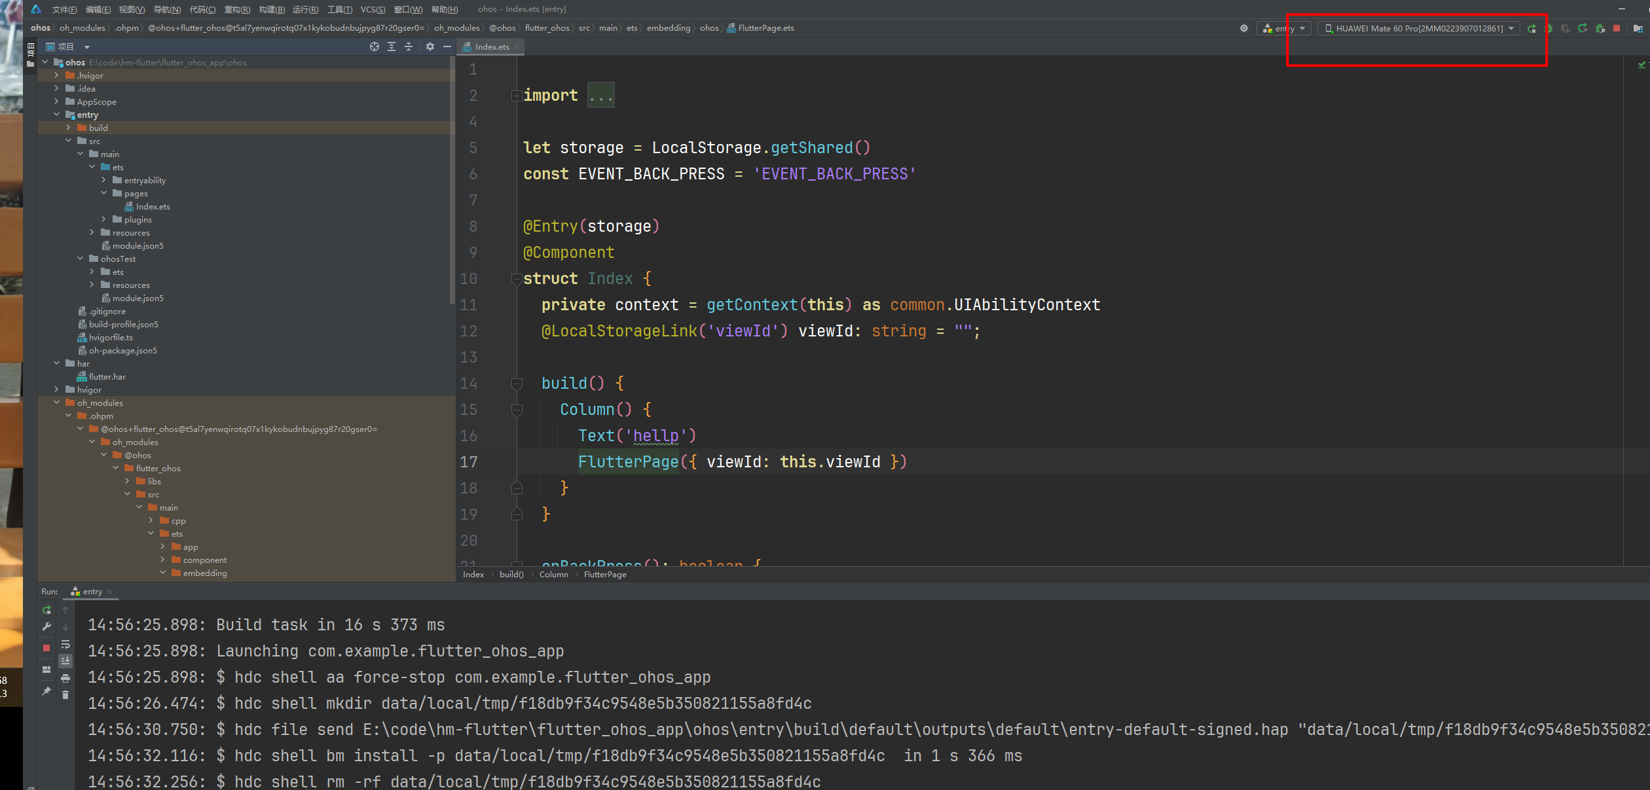
Task: Toggle scroll to end in Run console
Action: click(65, 661)
